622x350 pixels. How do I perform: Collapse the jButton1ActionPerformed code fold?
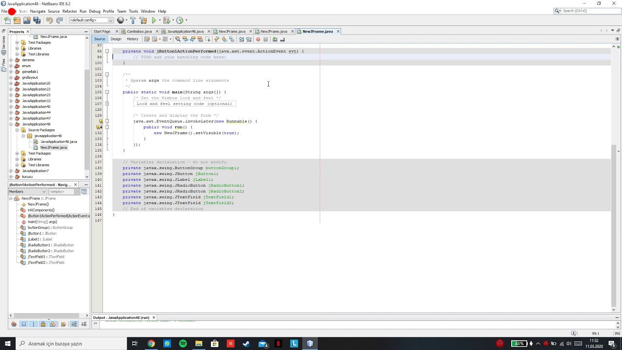[x=107, y=51]
